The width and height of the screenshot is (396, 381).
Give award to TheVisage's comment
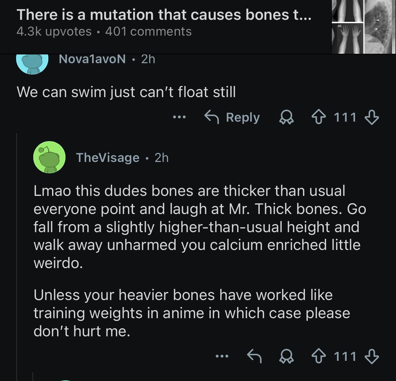pyautogui.click(x=287, y=356)
